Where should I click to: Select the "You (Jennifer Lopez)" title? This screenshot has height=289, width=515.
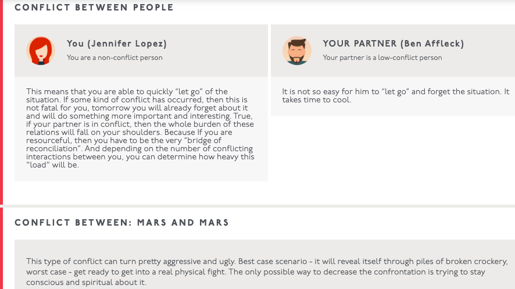[x=117, y=44]
